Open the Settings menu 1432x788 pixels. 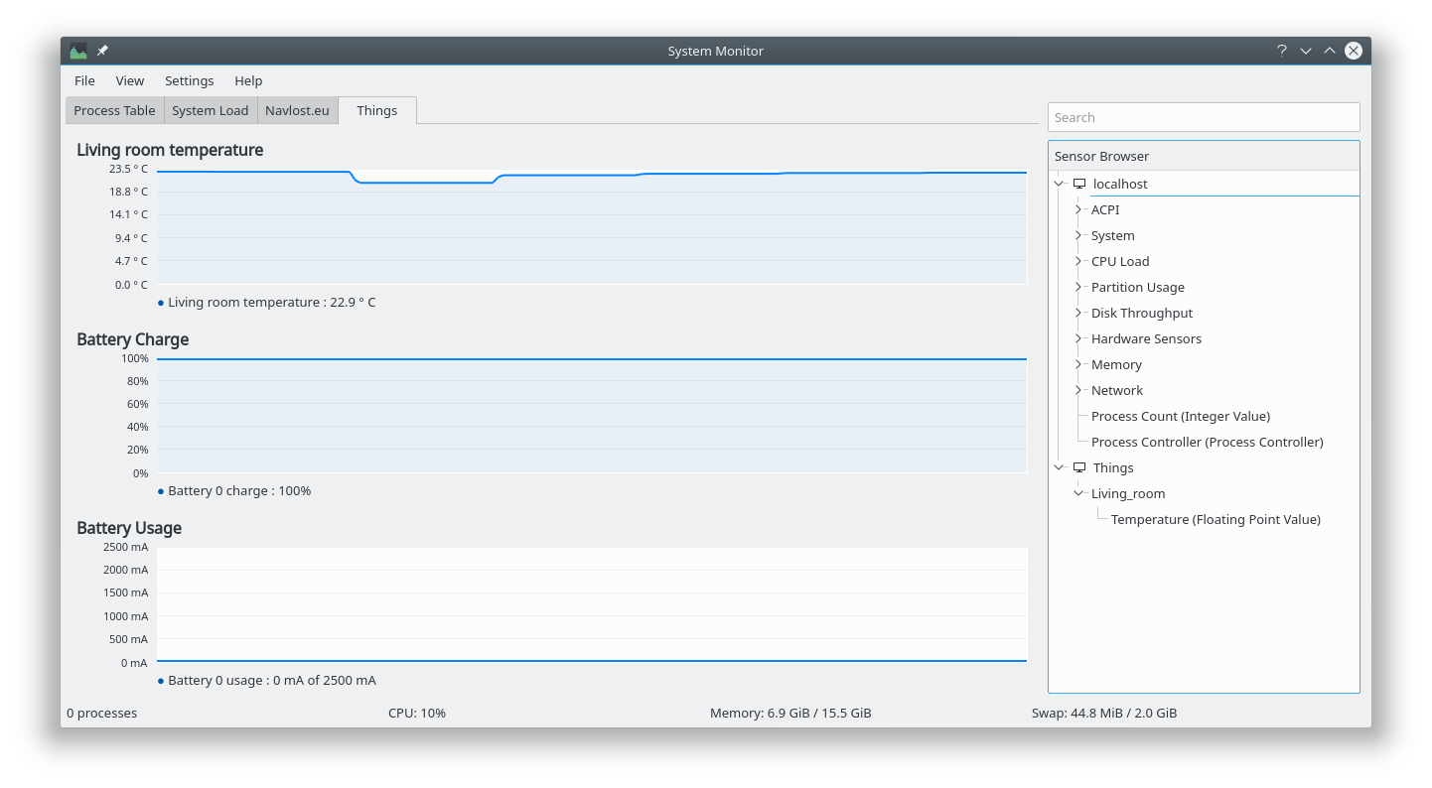(189, 81)
